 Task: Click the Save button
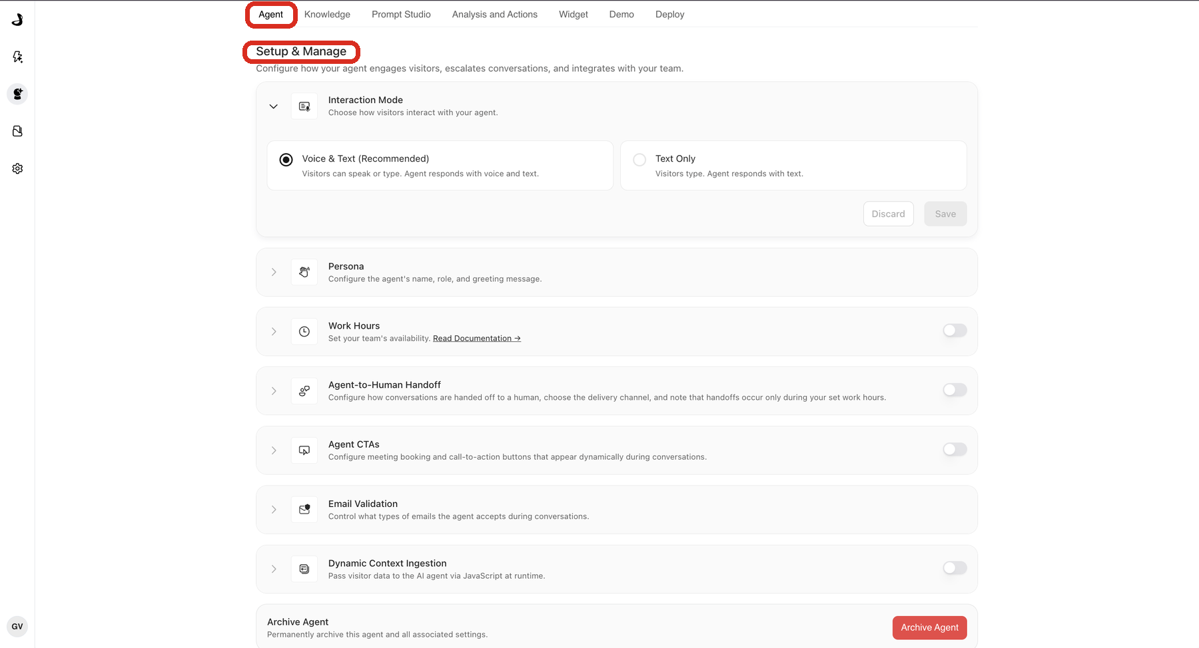click(x=945, y=214)
